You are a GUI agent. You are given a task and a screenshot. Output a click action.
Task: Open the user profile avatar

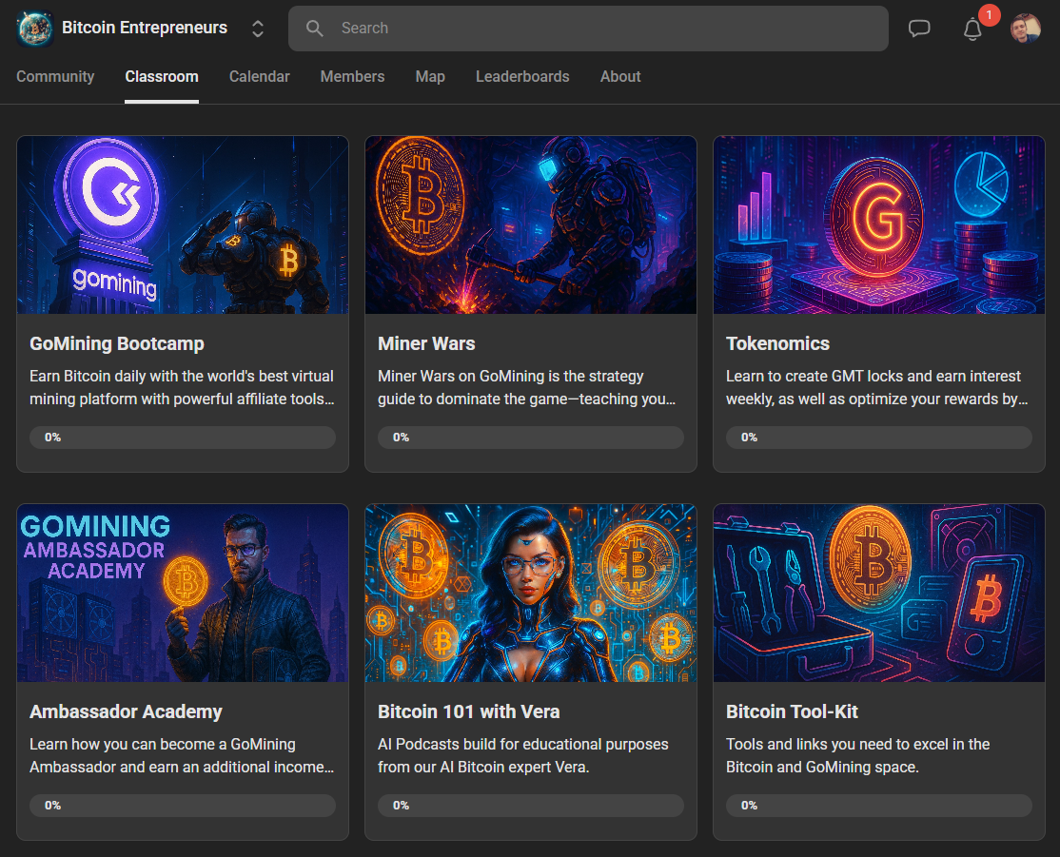point(1025,29)
